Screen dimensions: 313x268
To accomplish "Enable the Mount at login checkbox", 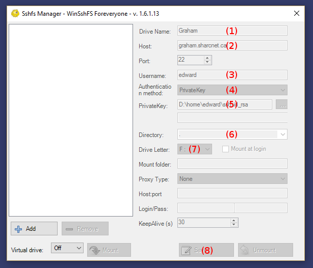I will 226,149.
